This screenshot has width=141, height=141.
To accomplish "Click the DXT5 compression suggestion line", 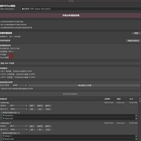I will pos(18,74).
